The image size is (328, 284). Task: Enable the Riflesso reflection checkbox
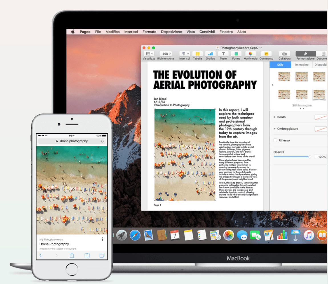(275, 140)
